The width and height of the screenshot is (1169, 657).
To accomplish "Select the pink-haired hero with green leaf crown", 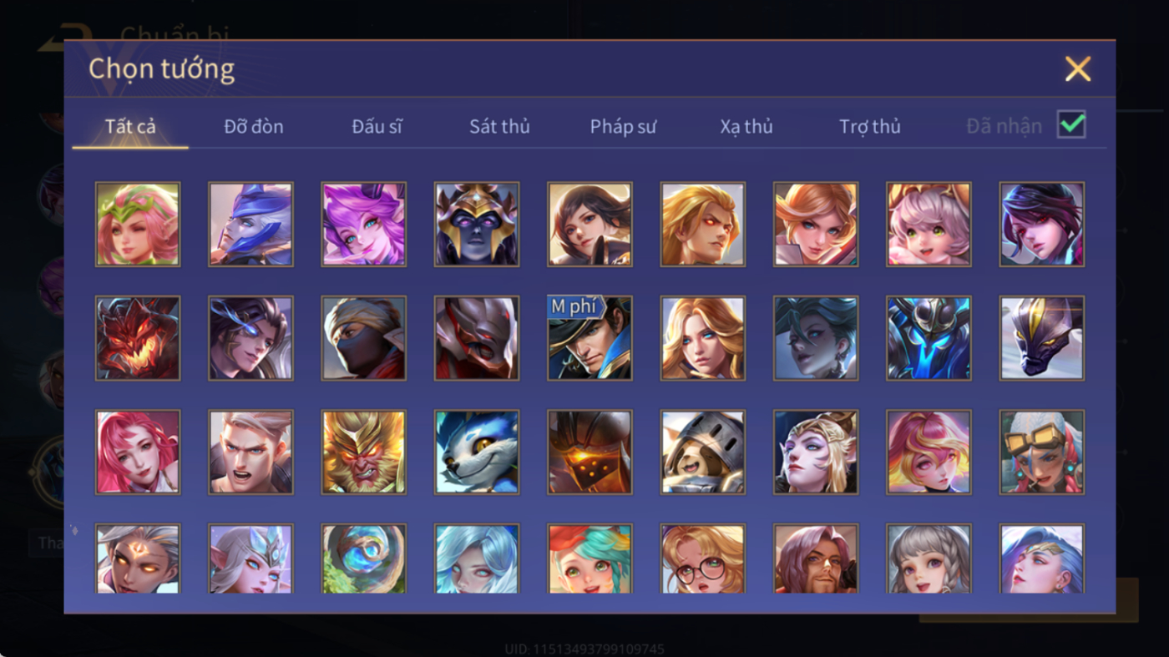I will pyautogui.click(x=138, y=225).
